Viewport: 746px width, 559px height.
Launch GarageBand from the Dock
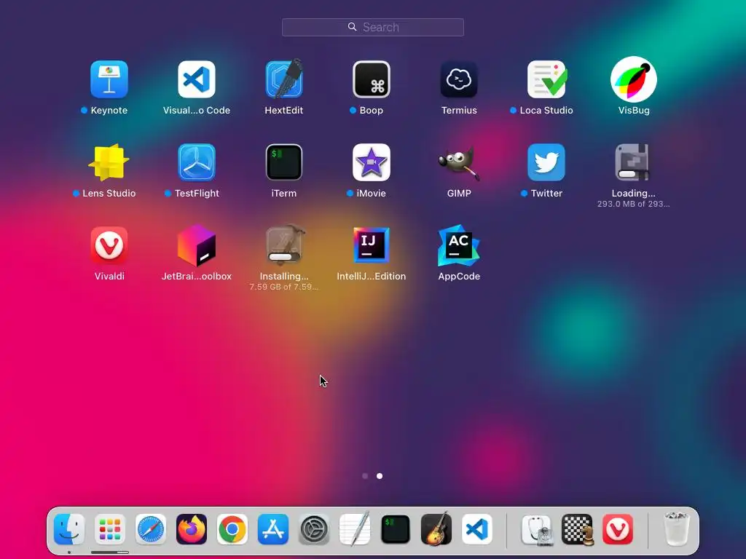point(436,528)
